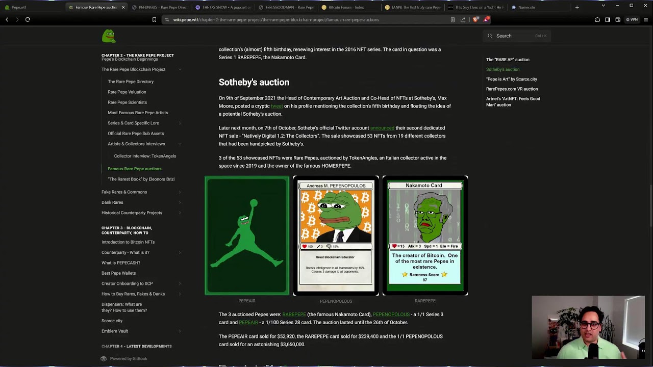This screenshot has width=653, height=367.
Task: Jump to "Pepe is Art" by Scarce.city section
Action: point(512,80)
